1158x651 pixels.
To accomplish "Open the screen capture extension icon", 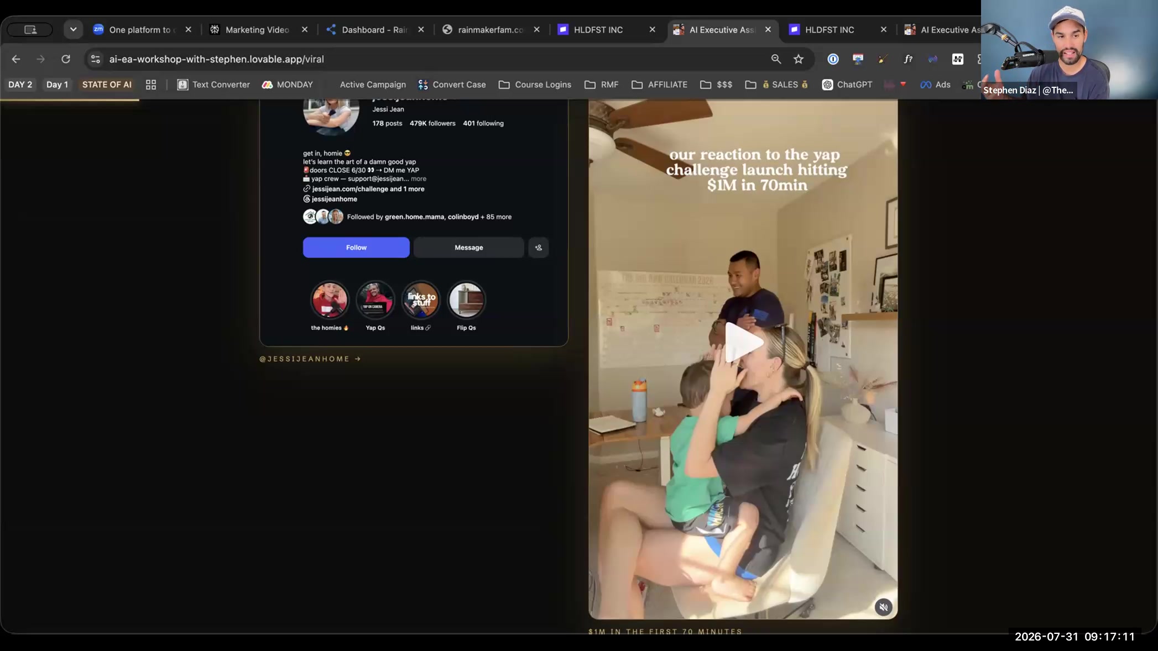I will click(858, 59).
